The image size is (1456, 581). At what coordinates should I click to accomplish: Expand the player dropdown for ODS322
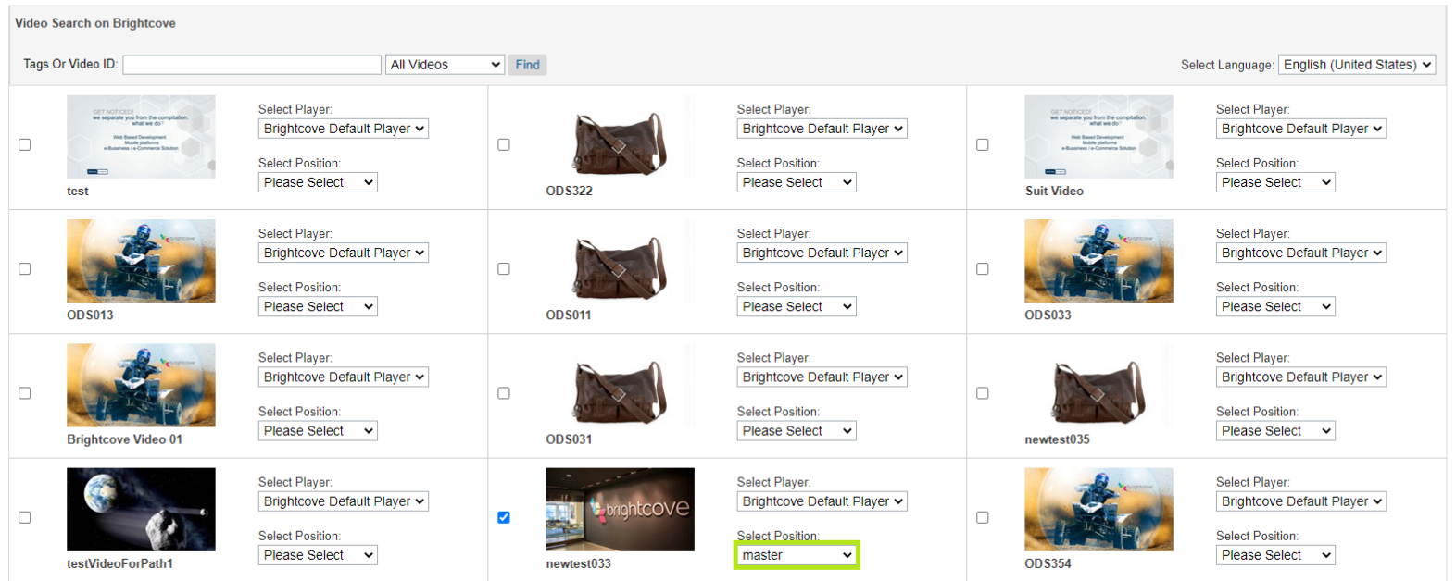[822, 129]
